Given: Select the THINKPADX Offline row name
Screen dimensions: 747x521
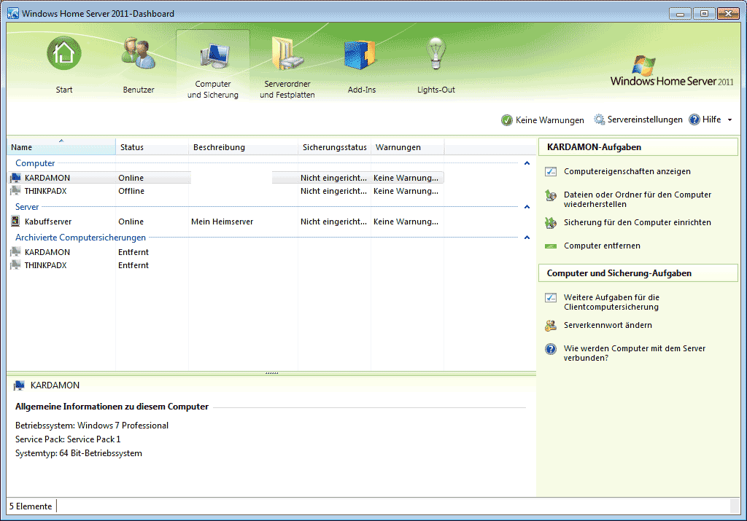Looking at the screenshot, I should point(46,191).
